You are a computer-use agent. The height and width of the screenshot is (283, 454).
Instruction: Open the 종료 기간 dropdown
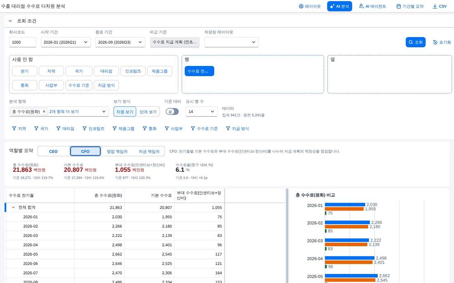(x=120, y=42)
